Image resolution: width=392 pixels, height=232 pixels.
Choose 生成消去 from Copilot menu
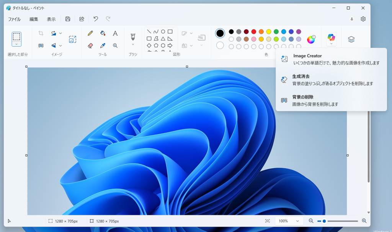coord(331,80)
